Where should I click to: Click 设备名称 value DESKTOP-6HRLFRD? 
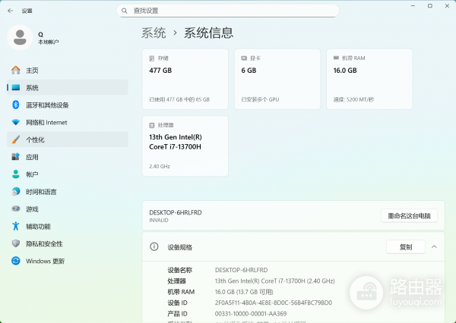tap(242, 270)
